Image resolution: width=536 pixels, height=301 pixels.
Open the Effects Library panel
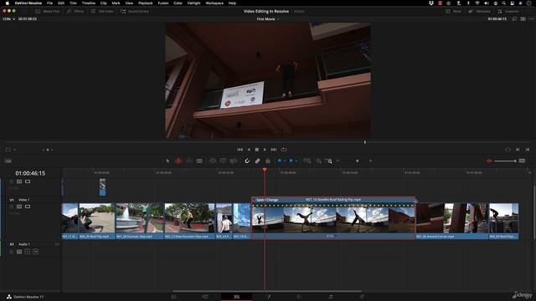[75, 11]
